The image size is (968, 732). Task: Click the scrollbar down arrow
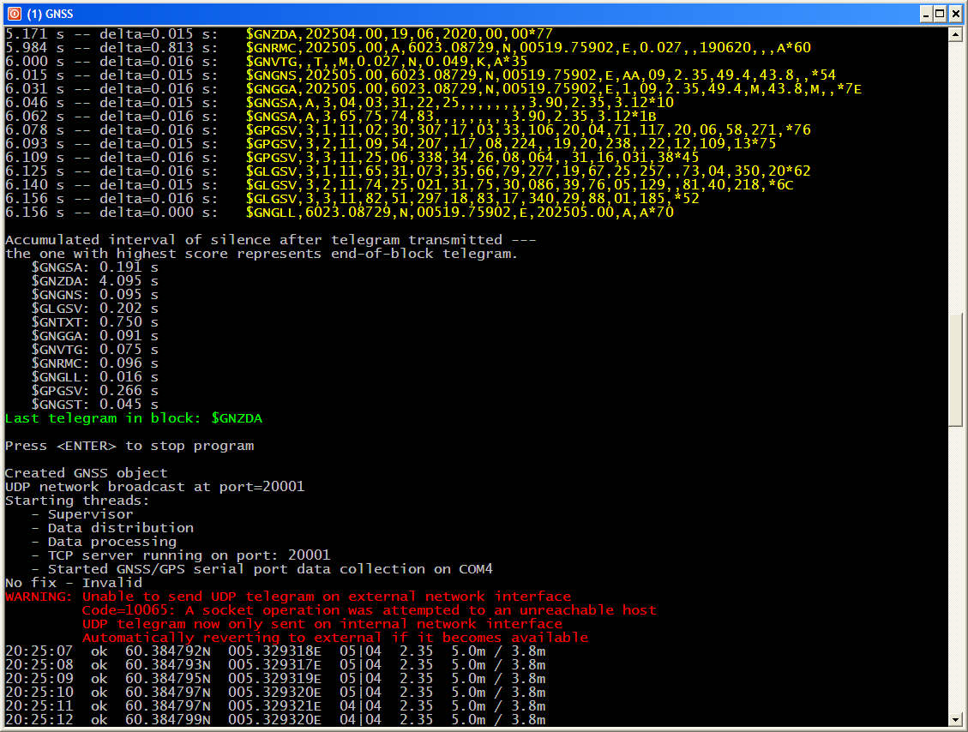click(x=956, y=719)
